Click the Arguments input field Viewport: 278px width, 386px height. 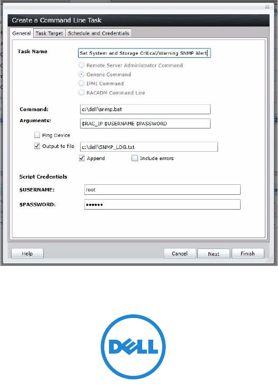[145, 124]
